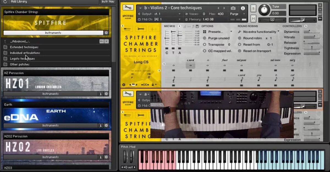
Task: Click Instruments button under HZ01 banner
Action: coord(51,94)
